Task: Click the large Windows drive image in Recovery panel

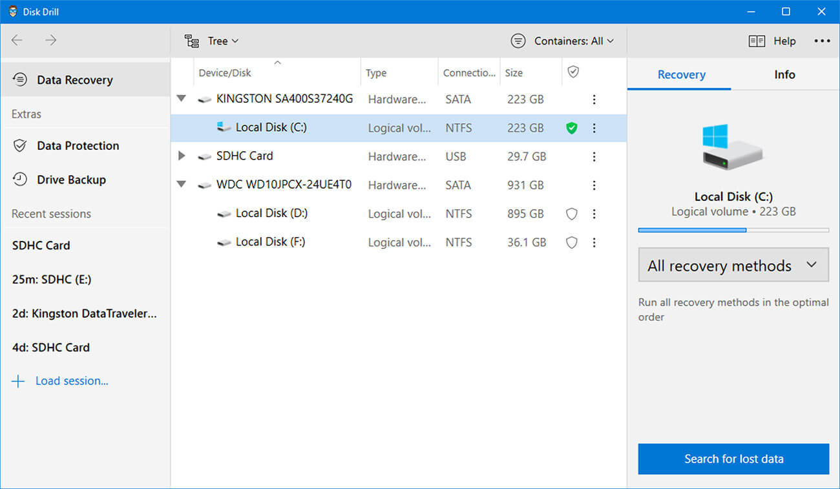Action: (733, 147)
